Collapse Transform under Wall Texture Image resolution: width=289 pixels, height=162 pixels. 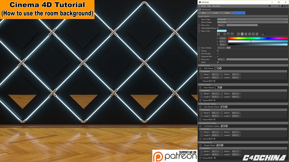(x=201, y=71)
